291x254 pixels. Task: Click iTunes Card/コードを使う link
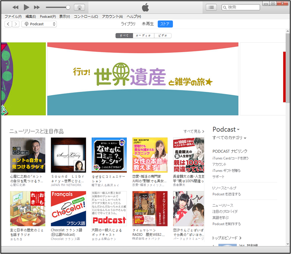(230, 158)
